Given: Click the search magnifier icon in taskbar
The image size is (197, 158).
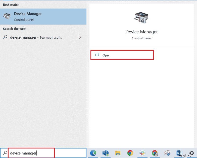Looking at the screenshot, I should (5, 153).
